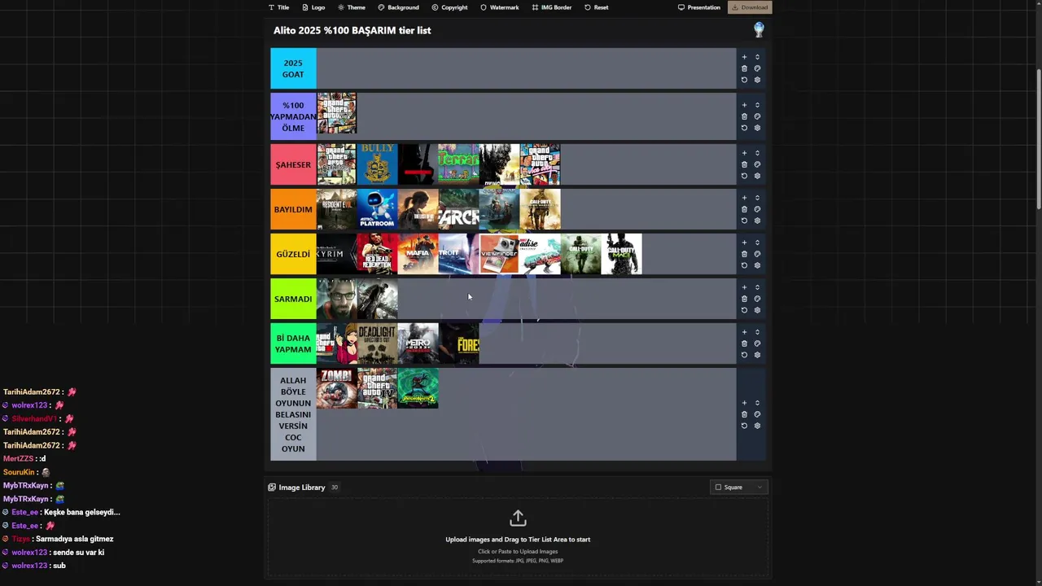This screenshot has height=586, width=1042.
Task: Open the Background settings
Action: [x=398, y=7]
